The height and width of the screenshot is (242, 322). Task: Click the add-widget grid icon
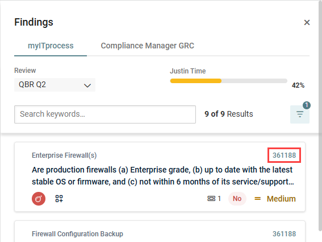pyautogui.click(x=59, y=199)
